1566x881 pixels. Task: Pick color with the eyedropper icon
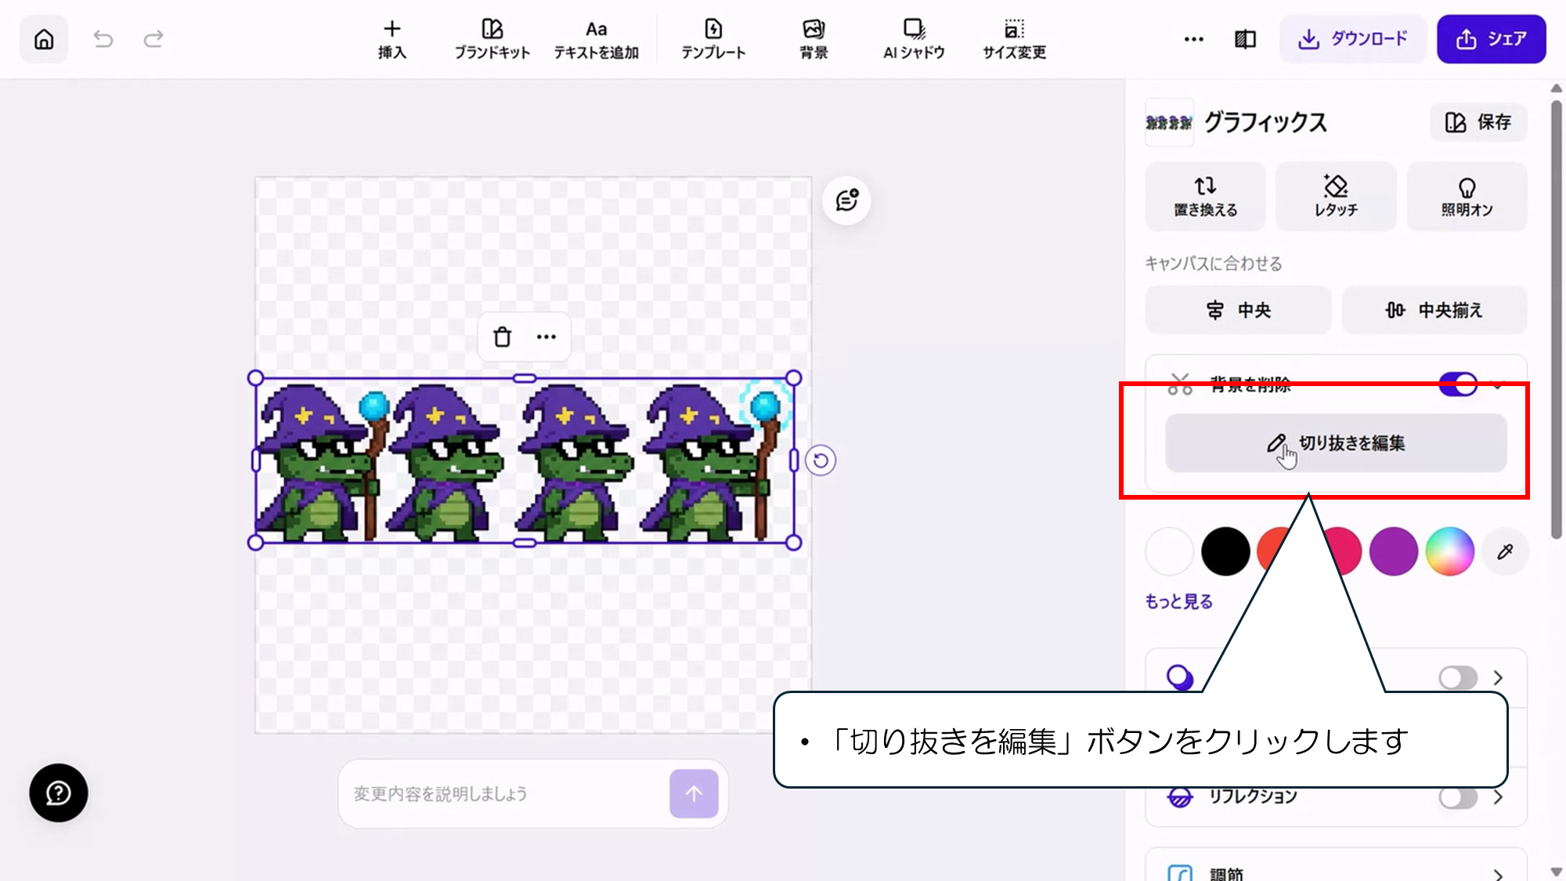pos(1505,552)
